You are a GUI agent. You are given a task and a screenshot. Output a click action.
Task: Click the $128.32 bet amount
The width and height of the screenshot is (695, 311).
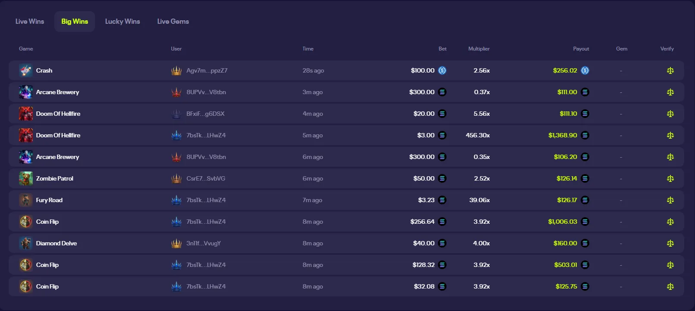tap(424, 265)
